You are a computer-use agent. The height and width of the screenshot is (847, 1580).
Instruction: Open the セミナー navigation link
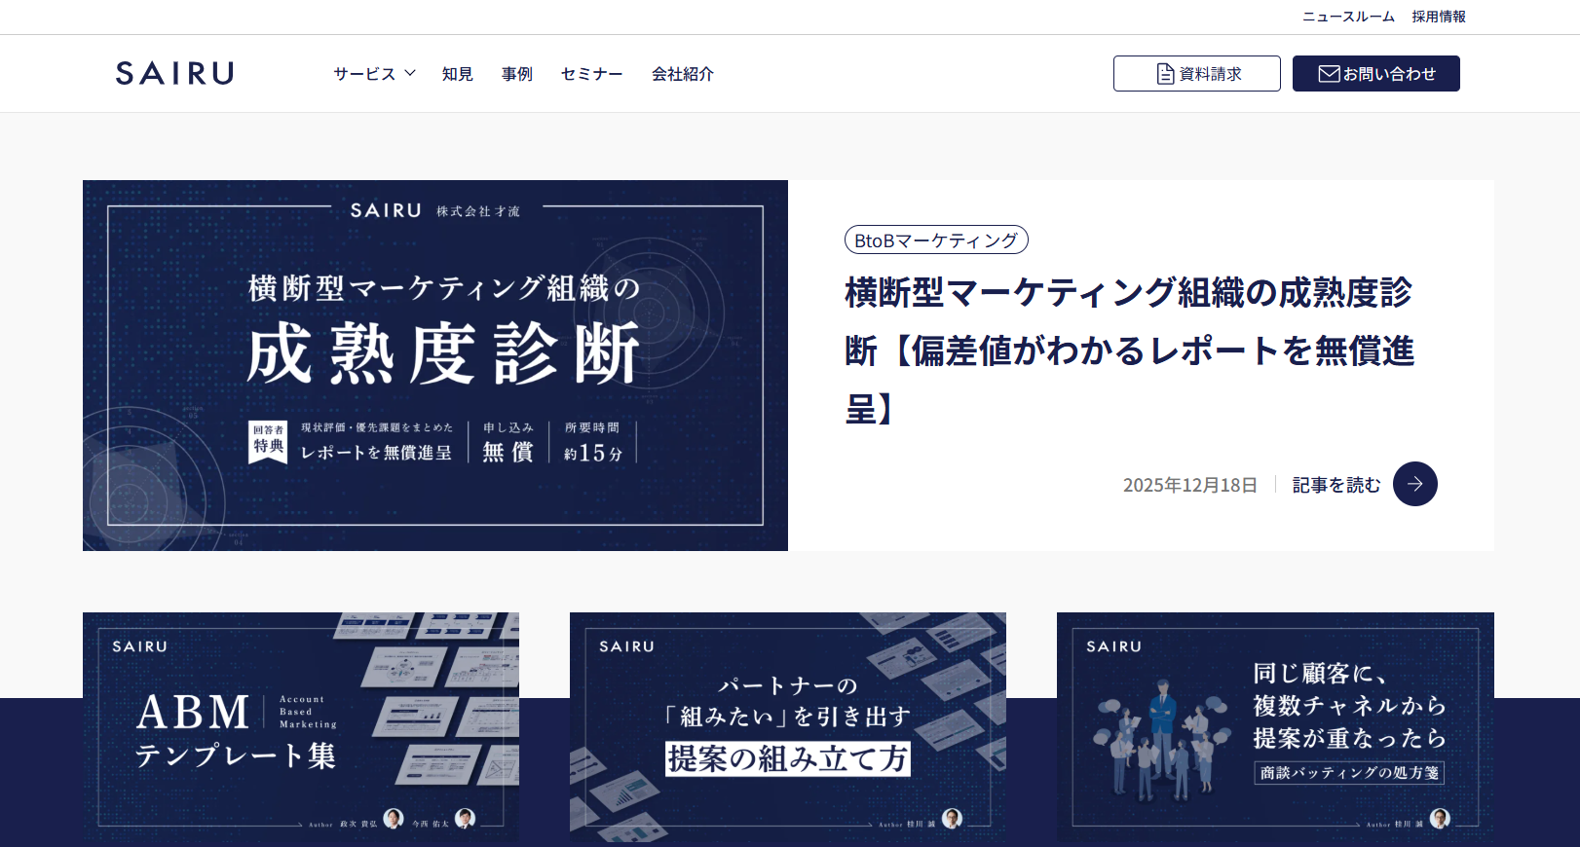coord(591,74)
